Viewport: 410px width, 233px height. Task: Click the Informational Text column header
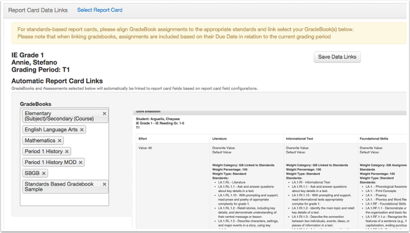coord(299,139)
